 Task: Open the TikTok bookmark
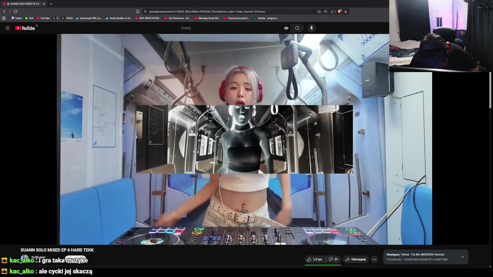67,18
